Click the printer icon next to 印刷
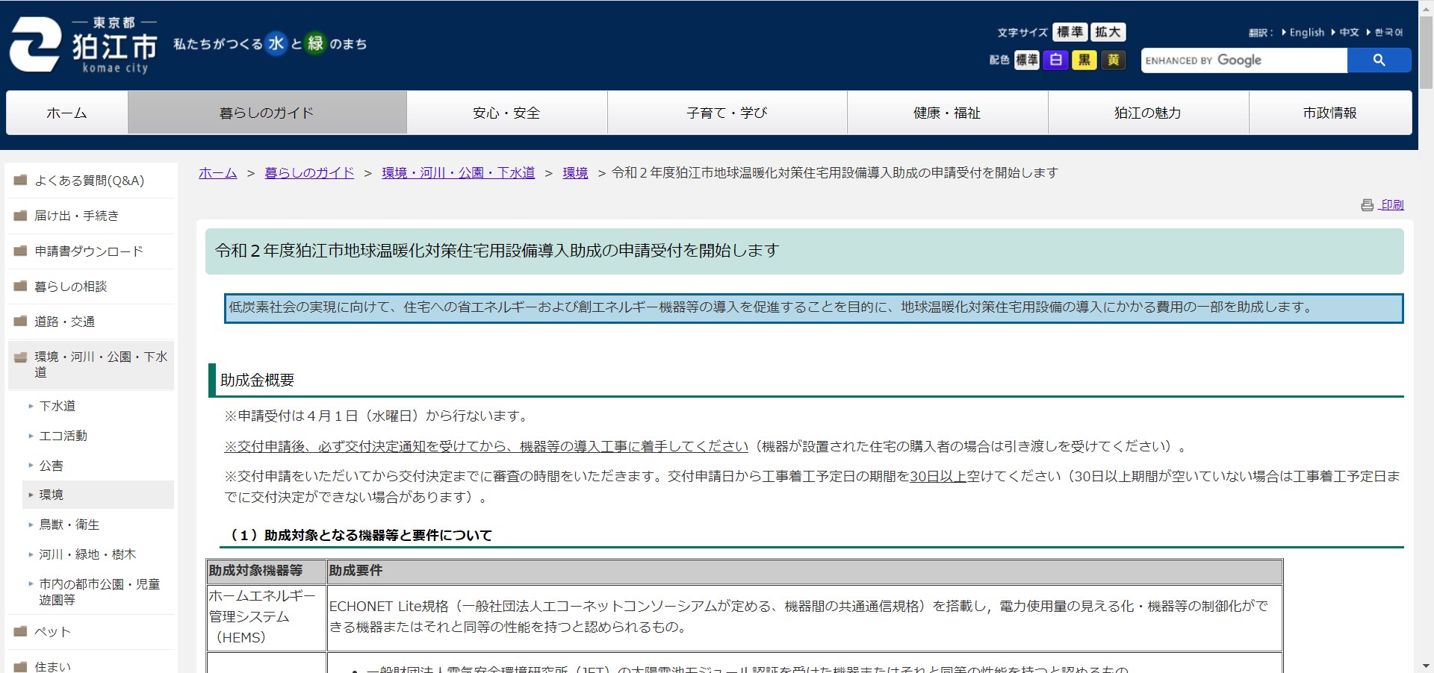Screen dimensions: 1434x673 click(x=1368, y=204)
